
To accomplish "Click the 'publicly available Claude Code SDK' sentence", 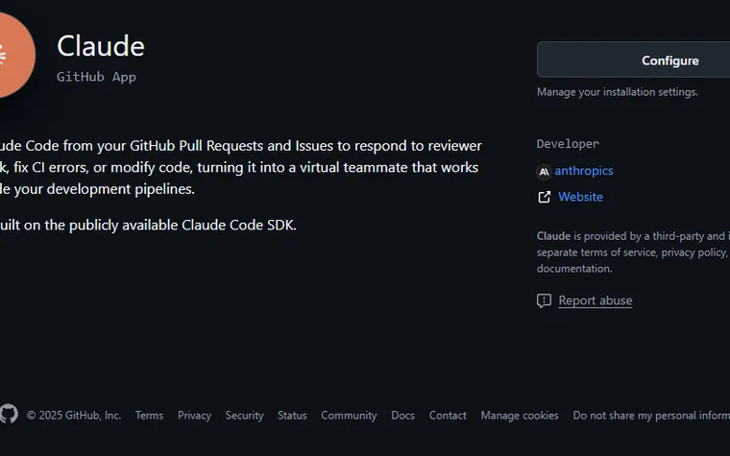I will [148, 226].
